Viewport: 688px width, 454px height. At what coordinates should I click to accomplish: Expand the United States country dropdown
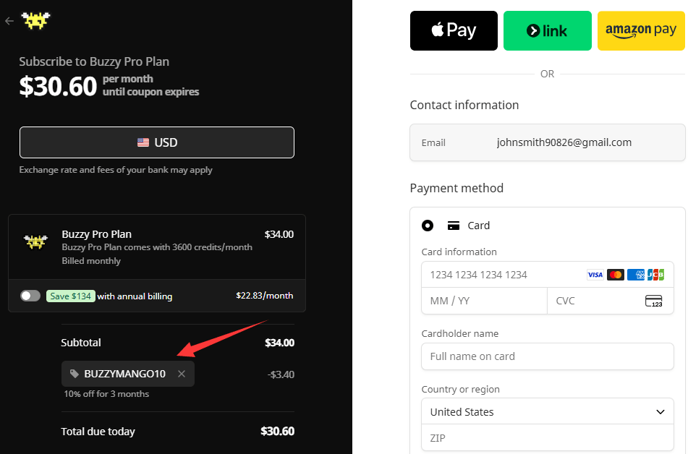click(x=547, y=411)
